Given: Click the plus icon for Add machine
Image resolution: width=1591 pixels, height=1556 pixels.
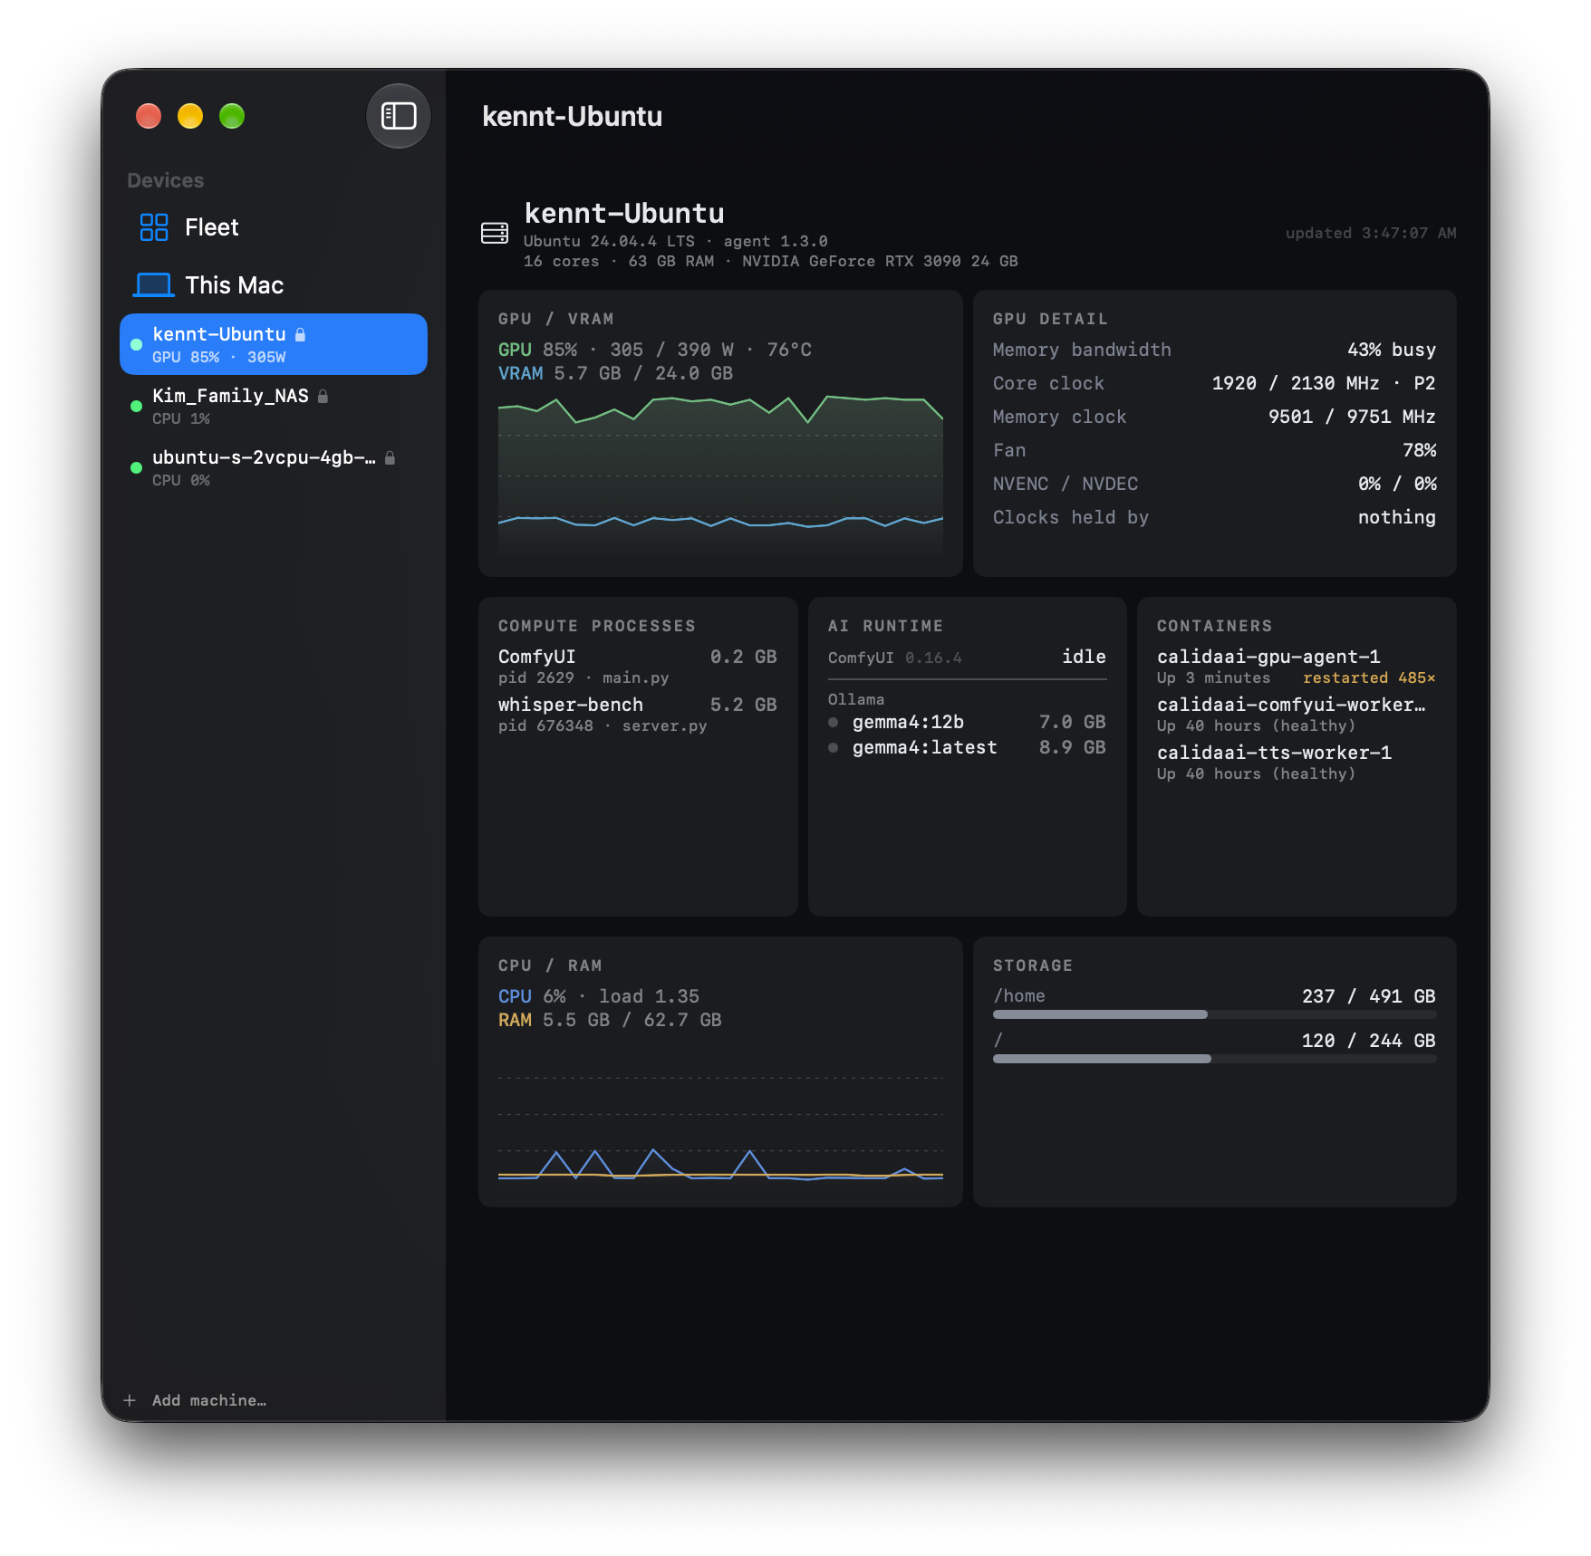Looking at the screenshot, I should coord(130,1400).
